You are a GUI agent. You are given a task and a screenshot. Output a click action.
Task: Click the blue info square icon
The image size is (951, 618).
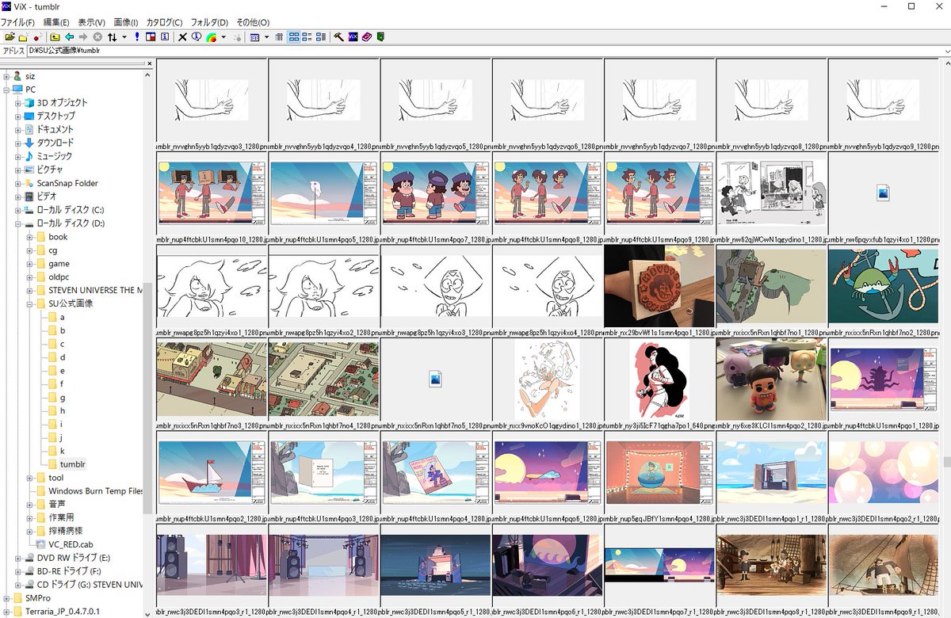[164, 36]
